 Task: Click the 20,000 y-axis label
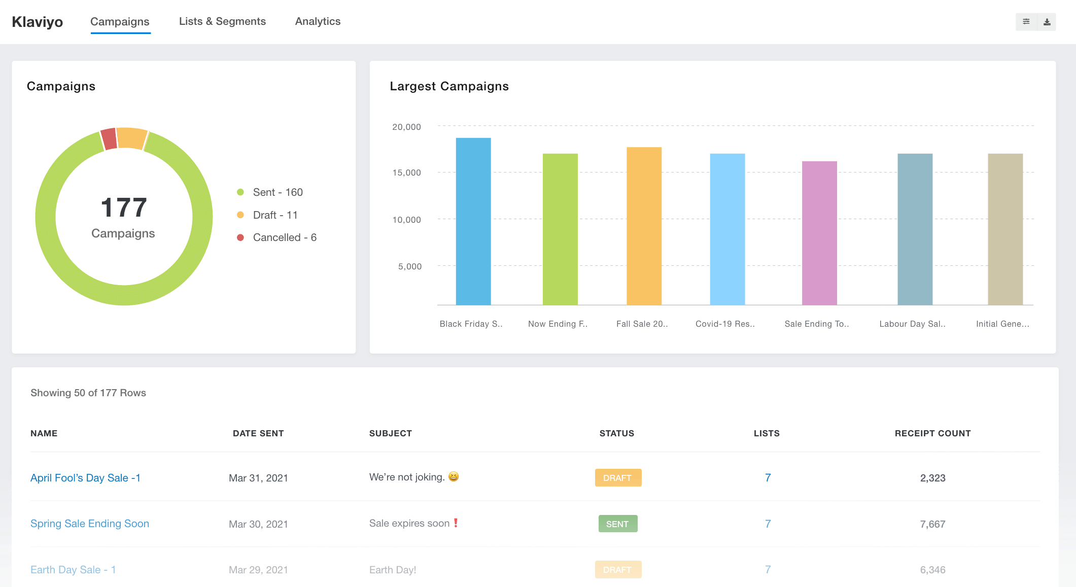coord(406,127)
